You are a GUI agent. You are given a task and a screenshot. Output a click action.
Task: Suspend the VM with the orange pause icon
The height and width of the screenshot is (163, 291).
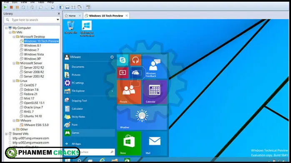pos(17,7)
